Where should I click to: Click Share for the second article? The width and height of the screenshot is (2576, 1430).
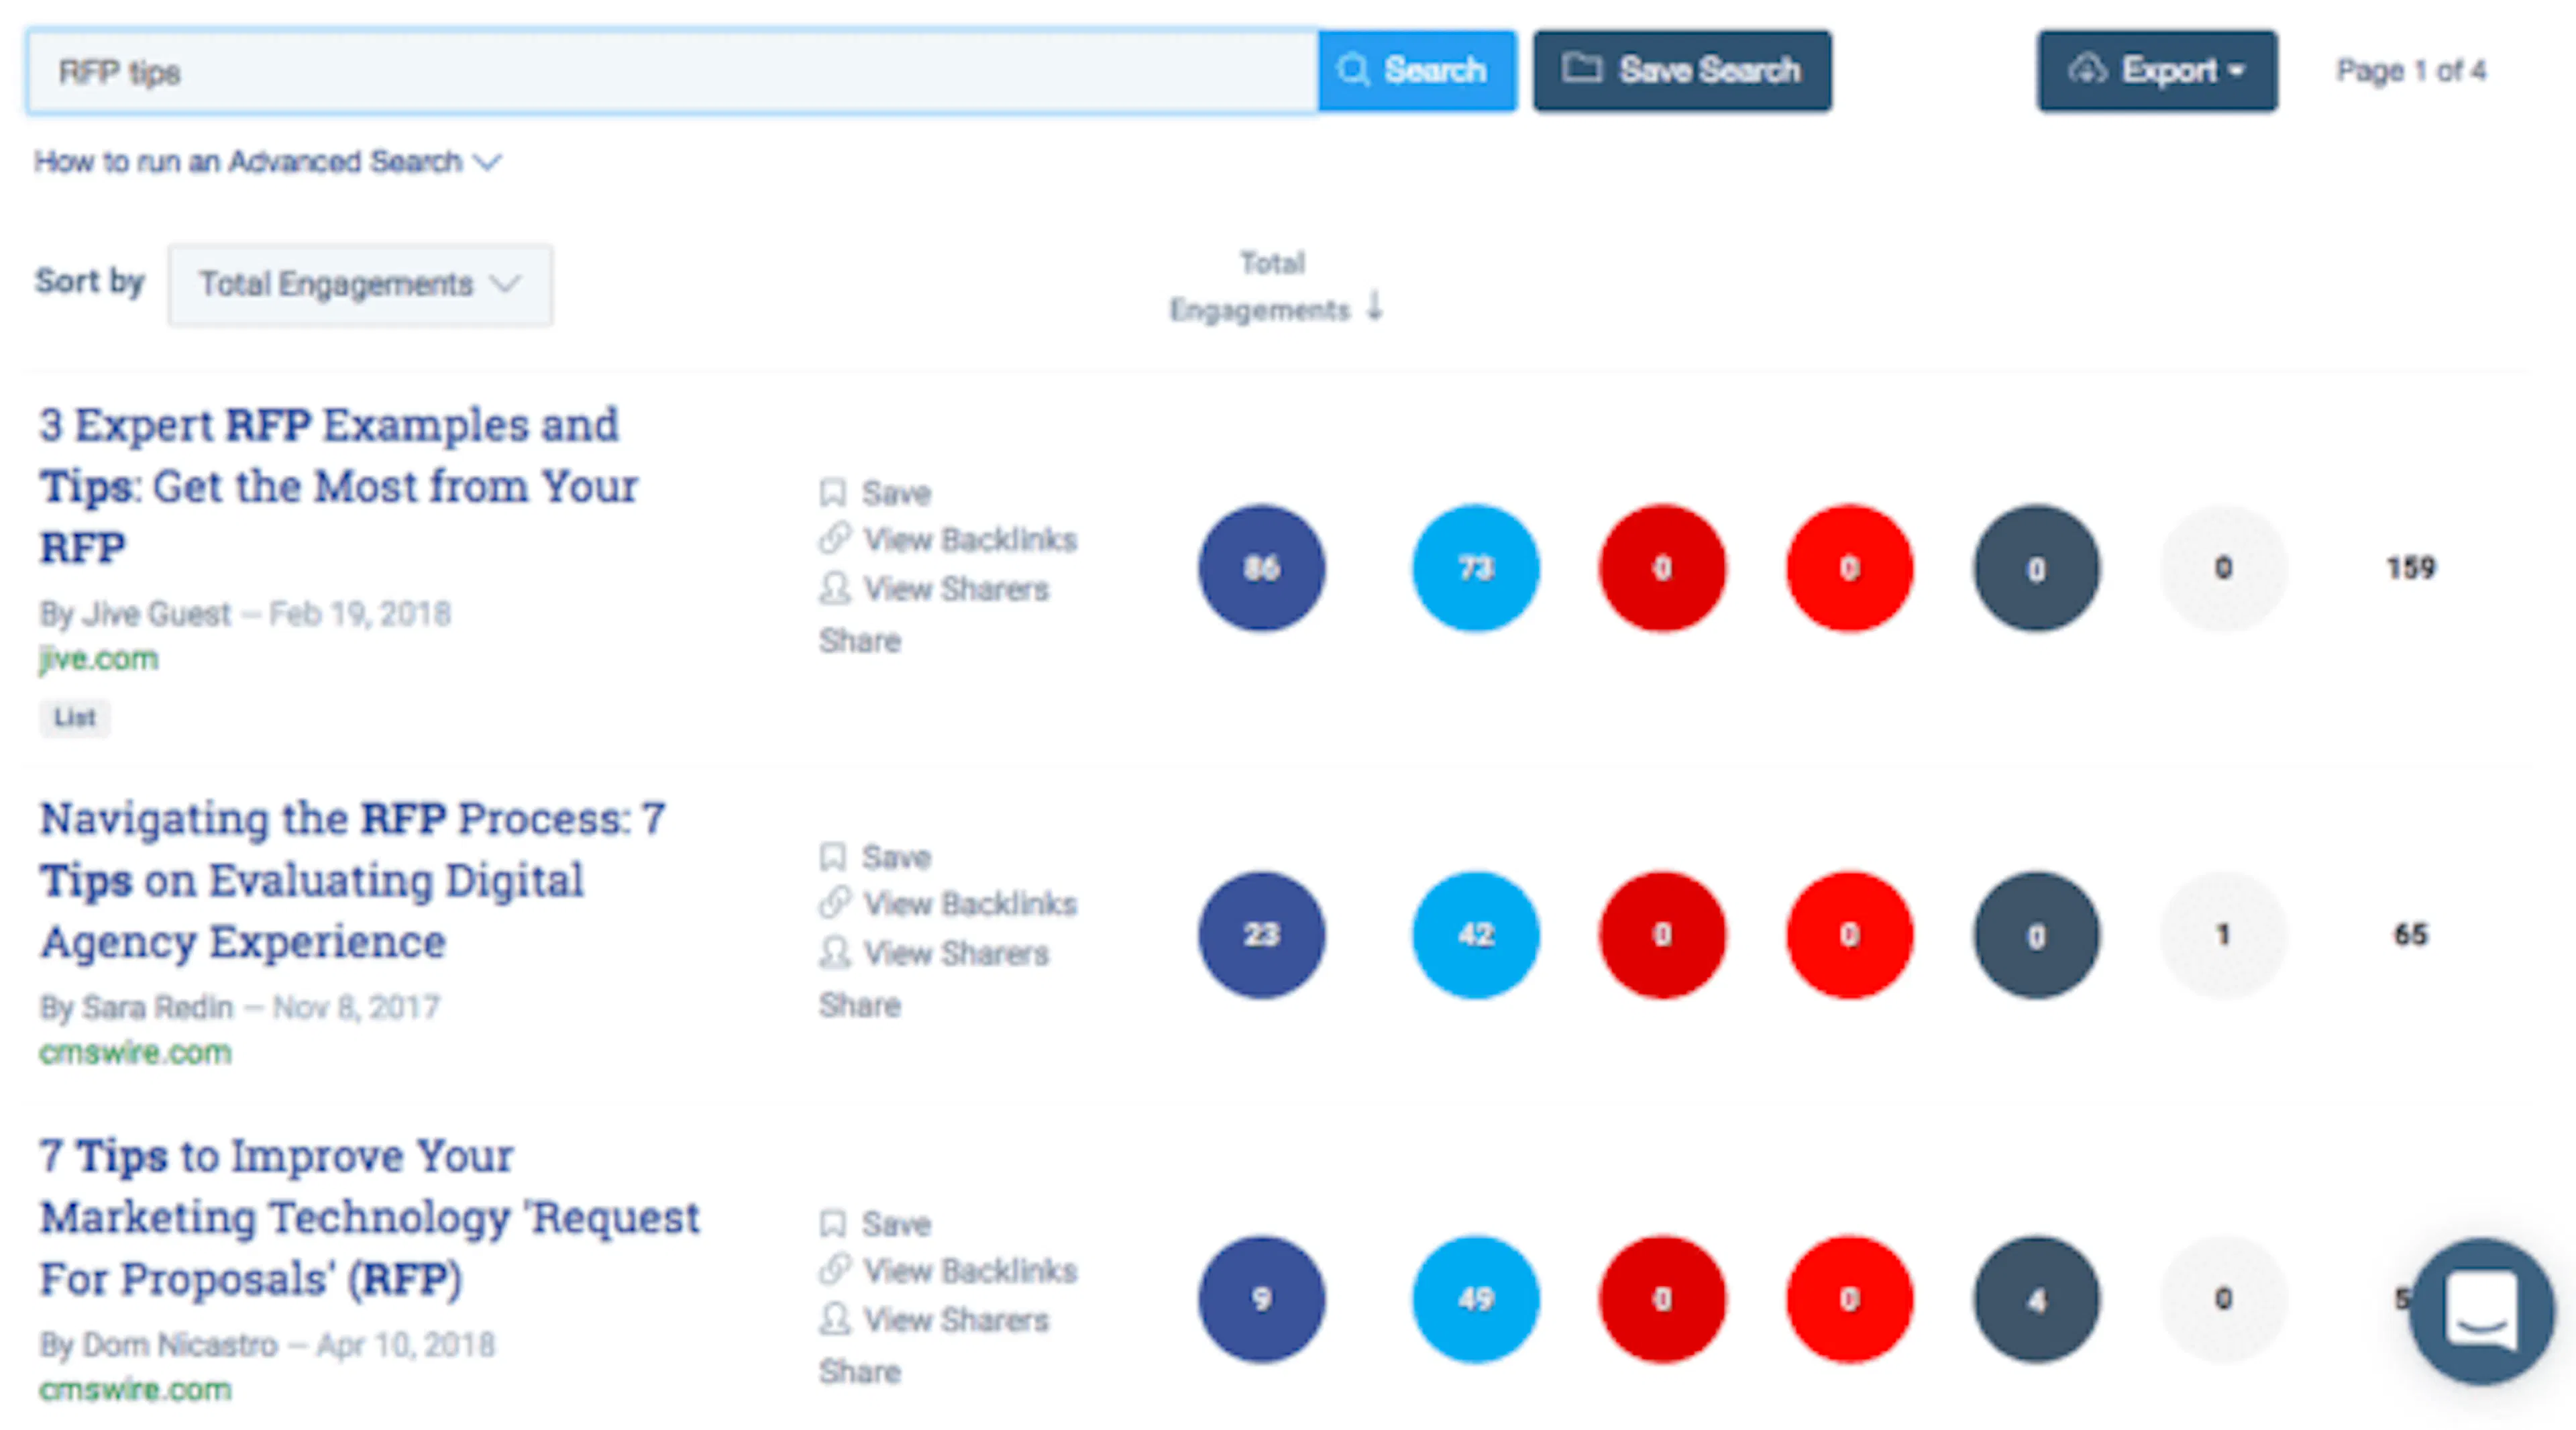point(859,1005)
